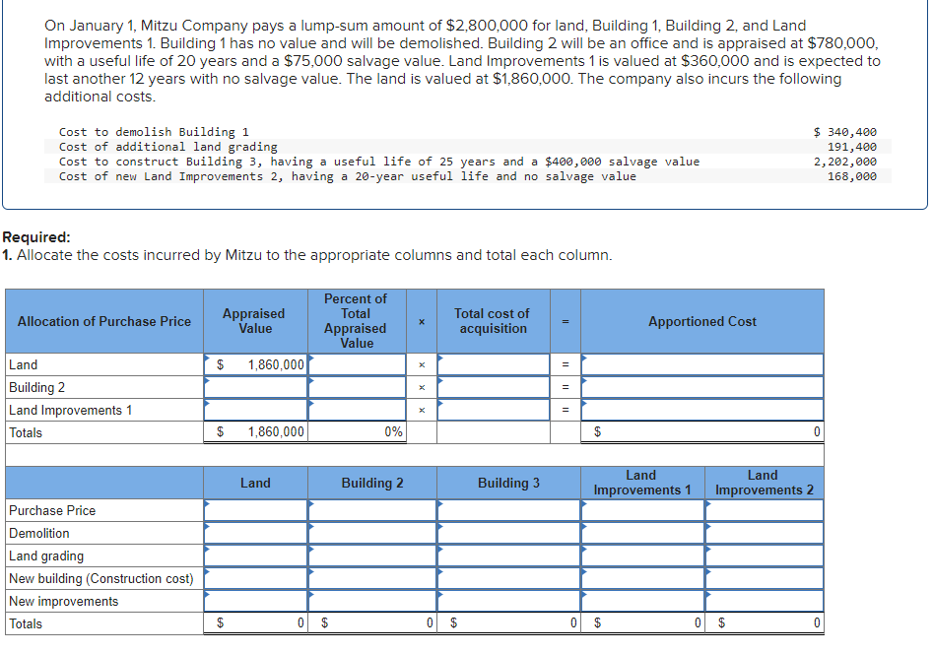Screen dimensions: 933x653
Task: Select the Totals cell showing $0 under Building 2
Action: [x=372, y=623]
